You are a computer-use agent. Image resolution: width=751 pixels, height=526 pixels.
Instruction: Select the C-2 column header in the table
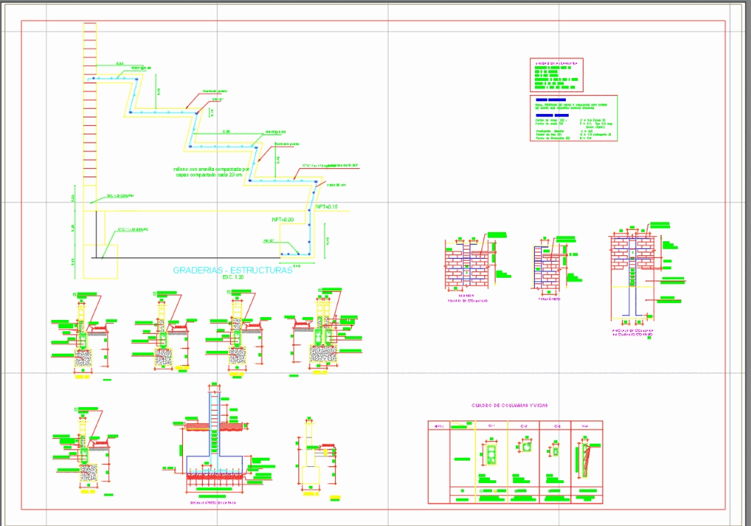(x=524, y=425)
